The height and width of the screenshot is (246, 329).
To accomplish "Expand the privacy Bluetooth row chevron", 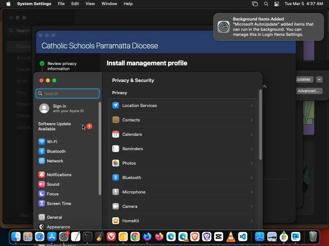I will 251,177.
